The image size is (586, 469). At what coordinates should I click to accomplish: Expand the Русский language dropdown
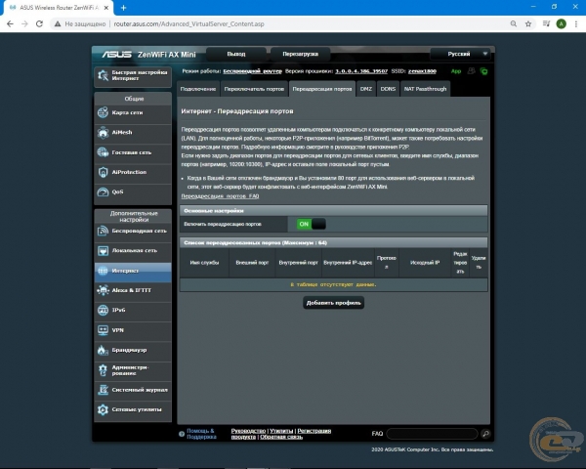[x=460, y=54]
